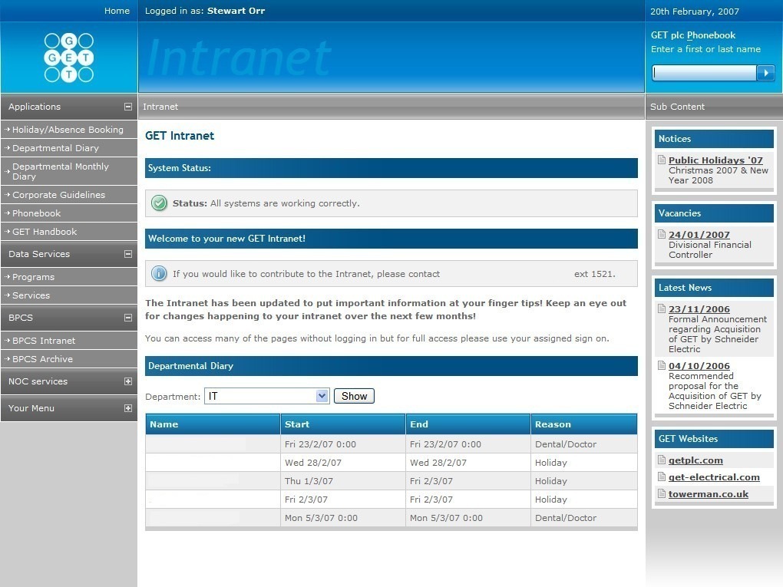Click the GET logo in header
Image resolution: width=783 pixels, height=587 pixels.
68,58
